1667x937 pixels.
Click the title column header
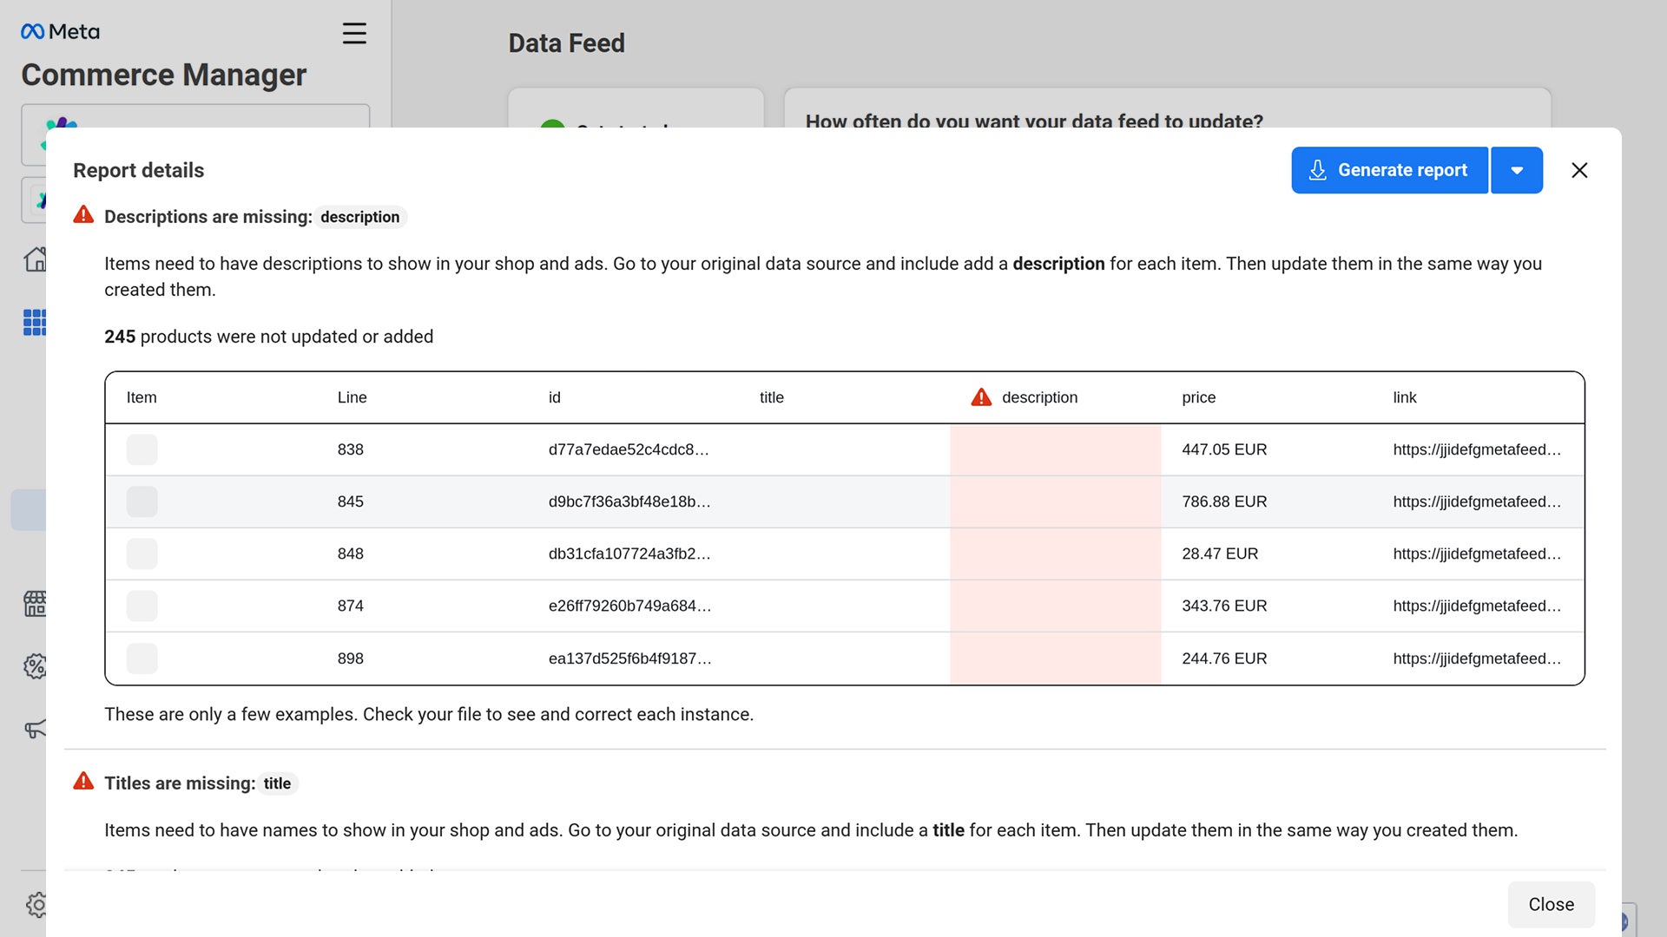(x=771, y=397)
